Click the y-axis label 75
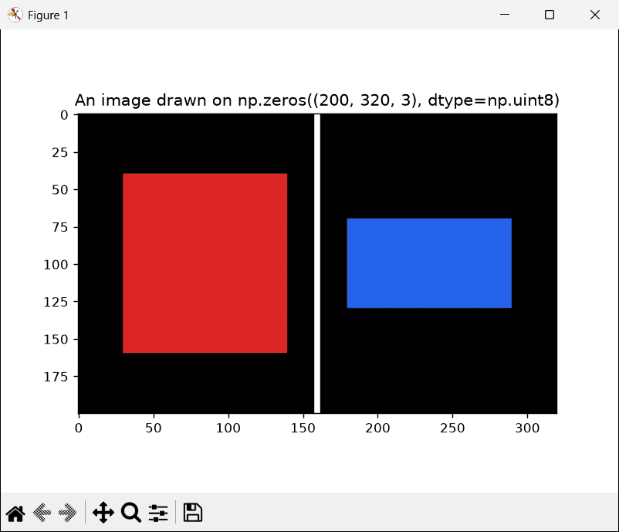The image size is (619, 532). [x=60, y=227]
